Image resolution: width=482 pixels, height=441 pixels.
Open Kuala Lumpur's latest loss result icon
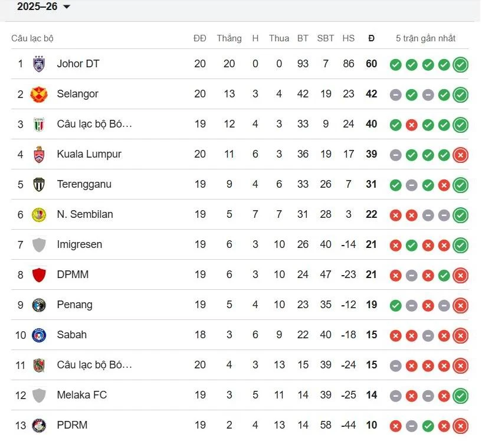pyautogui.click(x=461, y=155)
